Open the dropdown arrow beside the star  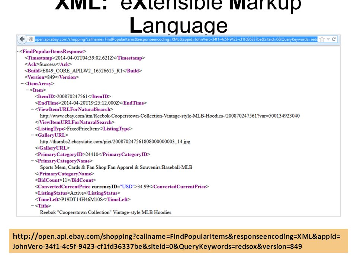[x=328, y=39]
